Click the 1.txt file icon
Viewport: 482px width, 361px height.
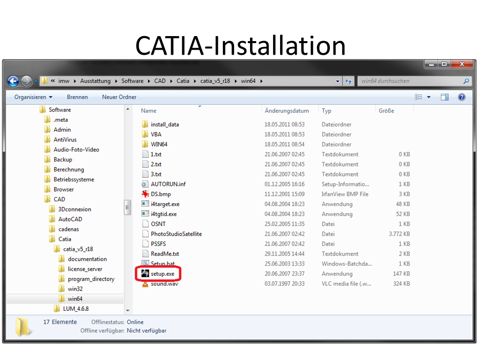[146, 154]
